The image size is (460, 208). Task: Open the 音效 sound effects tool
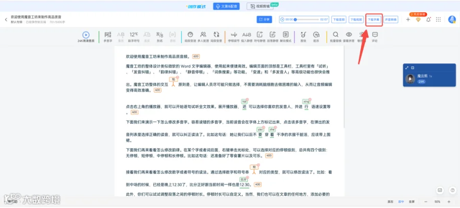pyautogui.click(x=303, y=37)
